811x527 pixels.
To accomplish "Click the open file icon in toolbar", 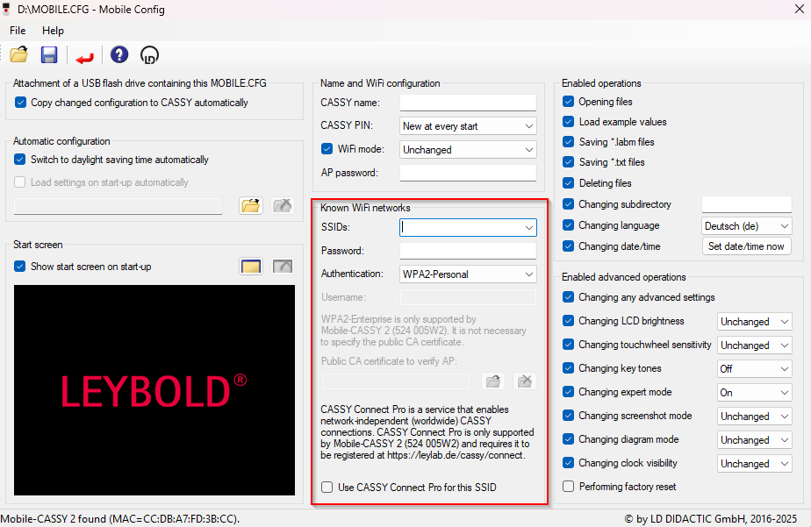I will (x=19, y=55).
